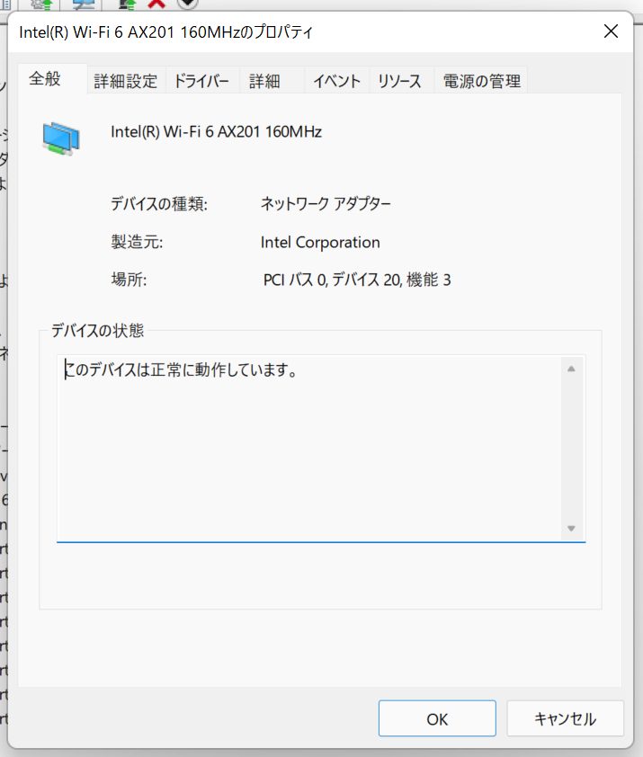Viewport: 643px width, 757px height.
Task: Open the ドライバー tab
Action: [202, 81]
